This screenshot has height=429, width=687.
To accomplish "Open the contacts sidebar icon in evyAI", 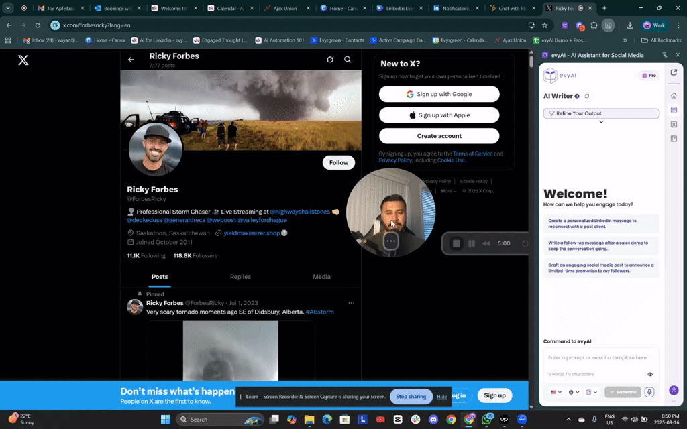I will pos(674,124).
